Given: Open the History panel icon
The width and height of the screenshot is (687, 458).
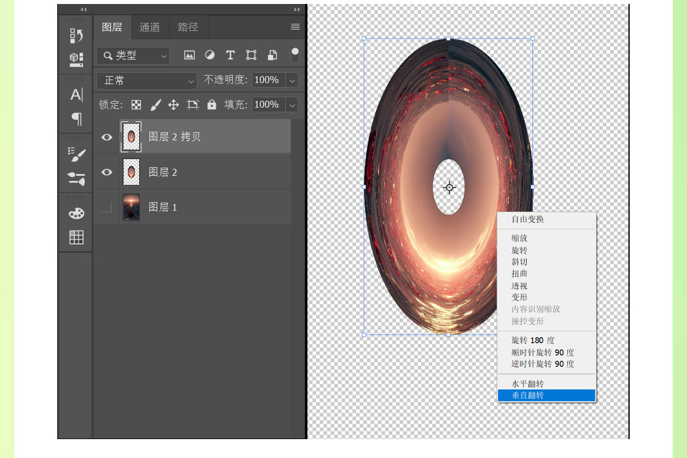Looking at the screenshot, I should pyautogui.click(x=76, y=35).
